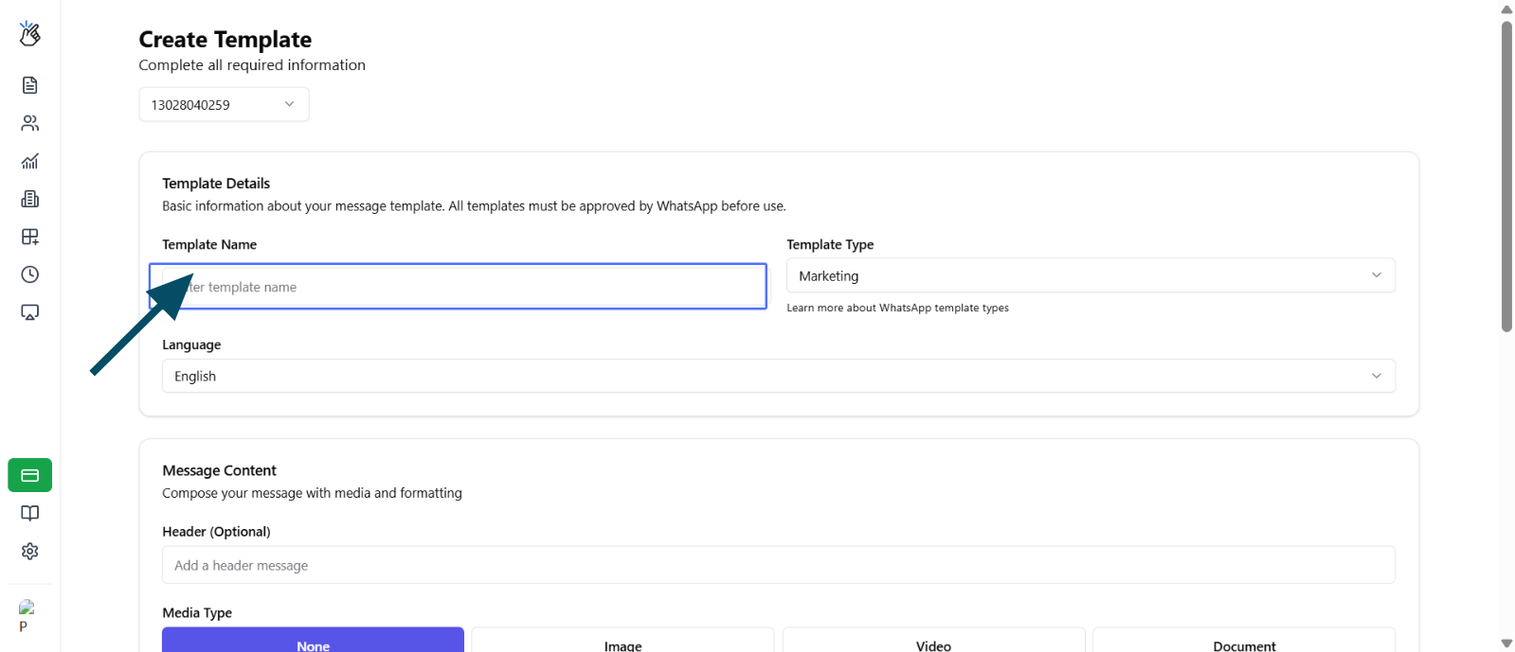Learn more about WhatsApp template types link
This screenshot has height=652, width=1515.
[897, 308]
